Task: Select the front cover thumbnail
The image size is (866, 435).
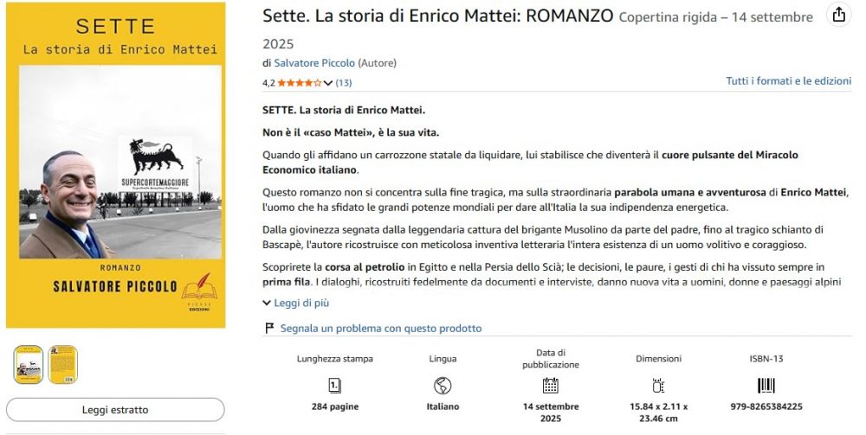Action: pyautogui.click(x=29, y=364)
